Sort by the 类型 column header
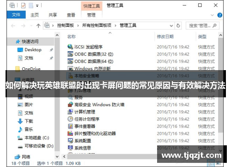This screenshot has height=167, width=231. pyautogui.click(x=202, y=36)
